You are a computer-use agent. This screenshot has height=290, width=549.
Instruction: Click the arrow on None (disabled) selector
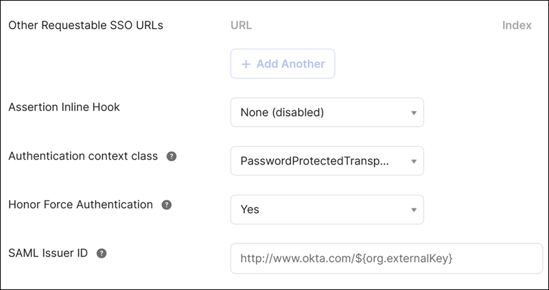[x=414, y=113]
